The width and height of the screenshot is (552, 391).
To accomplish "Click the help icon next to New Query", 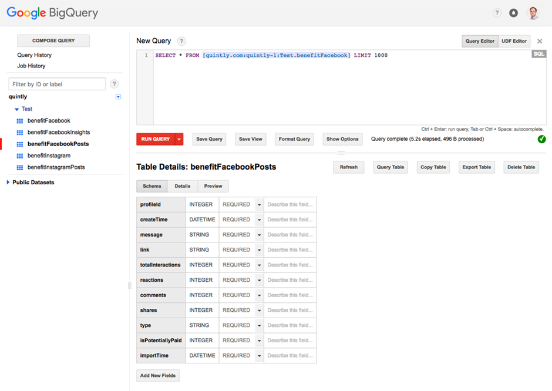I will 181,41.
